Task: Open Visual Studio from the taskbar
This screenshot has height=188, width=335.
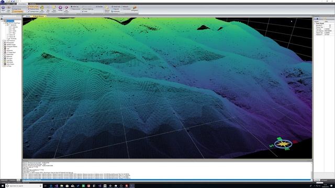Action: pyautogui.click(x=57, y=186)
